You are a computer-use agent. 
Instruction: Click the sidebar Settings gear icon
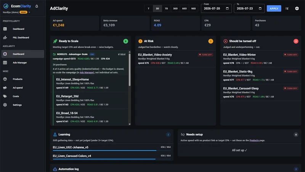coord(5,105)
